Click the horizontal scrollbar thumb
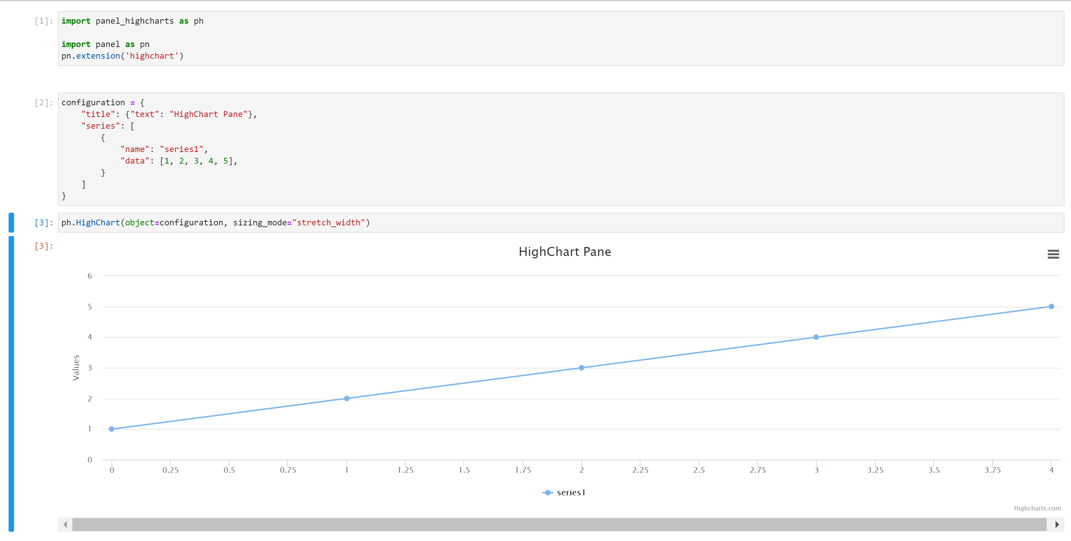The image size is (1071, 541). tap(559, 525)
